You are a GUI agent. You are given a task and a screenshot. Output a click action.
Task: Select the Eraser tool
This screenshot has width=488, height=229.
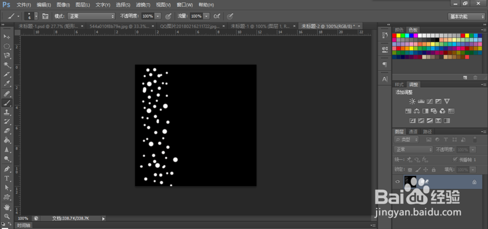click(7, 131)
